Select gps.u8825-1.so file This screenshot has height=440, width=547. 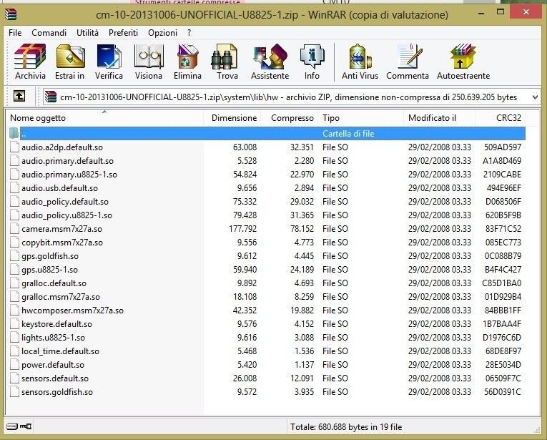pyautogui.click(x=49, y=270)
